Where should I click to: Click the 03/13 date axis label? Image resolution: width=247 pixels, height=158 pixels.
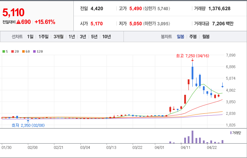tap(112, 148)
